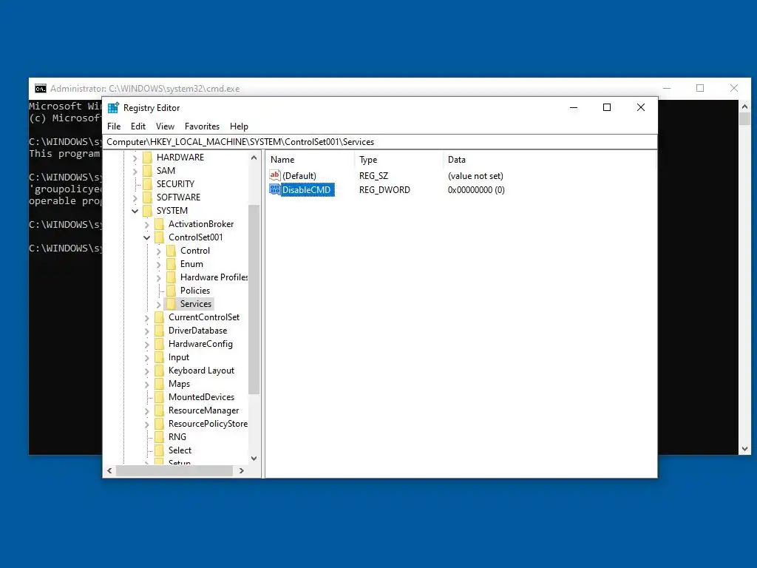Open the Favorites menu

click(202, 126)
